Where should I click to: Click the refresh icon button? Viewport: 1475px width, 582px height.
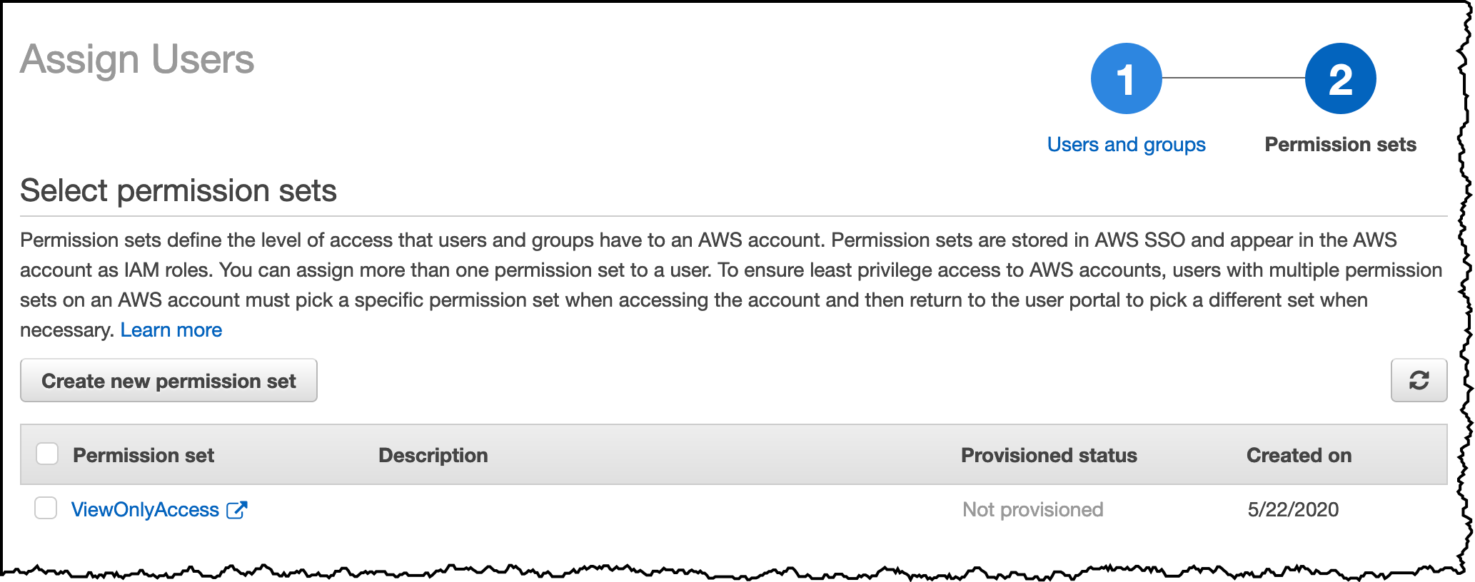point(1419,380)
